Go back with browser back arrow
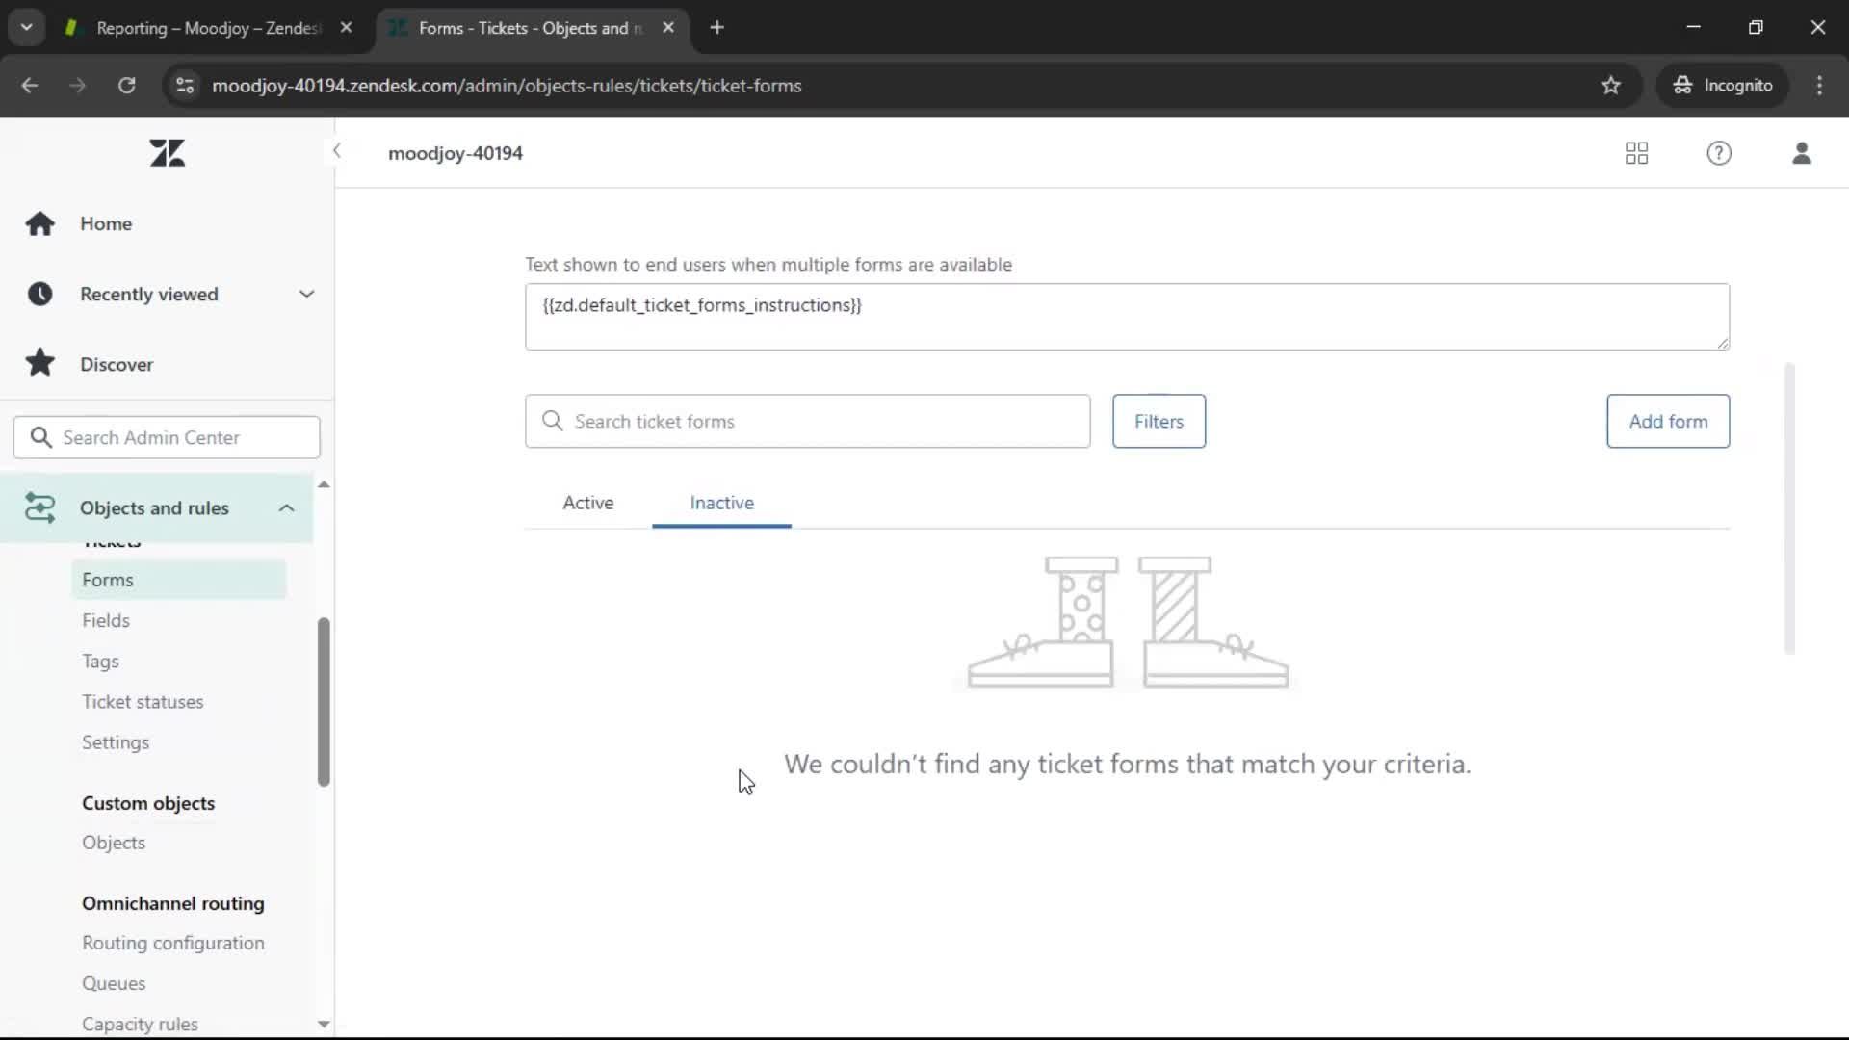This screenshot has width=1849, height=1040. pos(30,86)
